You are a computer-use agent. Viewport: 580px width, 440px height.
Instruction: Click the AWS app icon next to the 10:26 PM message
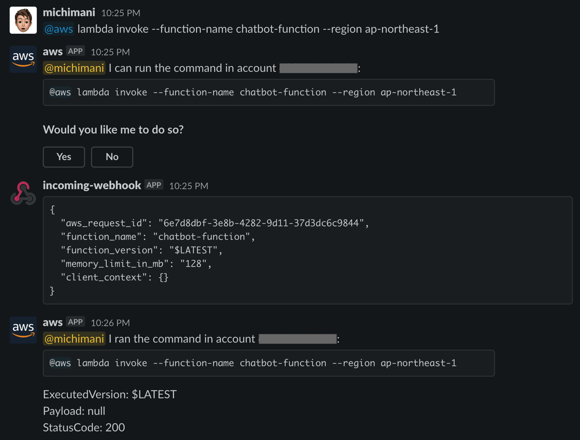coord(23,330)
